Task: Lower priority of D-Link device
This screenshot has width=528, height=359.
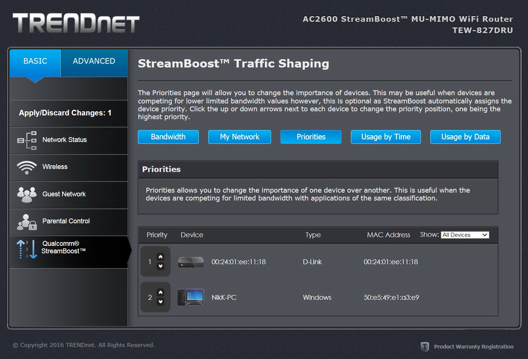Action: pos(161,266)
